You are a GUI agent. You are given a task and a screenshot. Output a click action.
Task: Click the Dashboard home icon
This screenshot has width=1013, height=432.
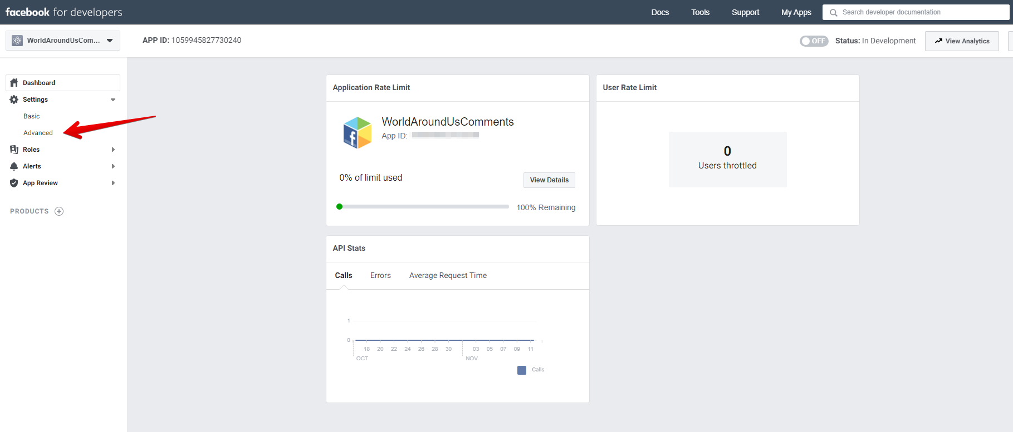click(x=14, y=83)
